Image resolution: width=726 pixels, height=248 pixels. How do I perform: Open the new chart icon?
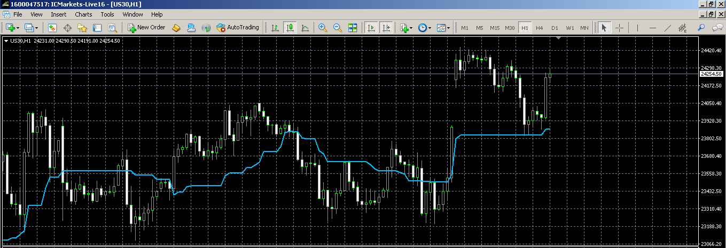(10, 27)
